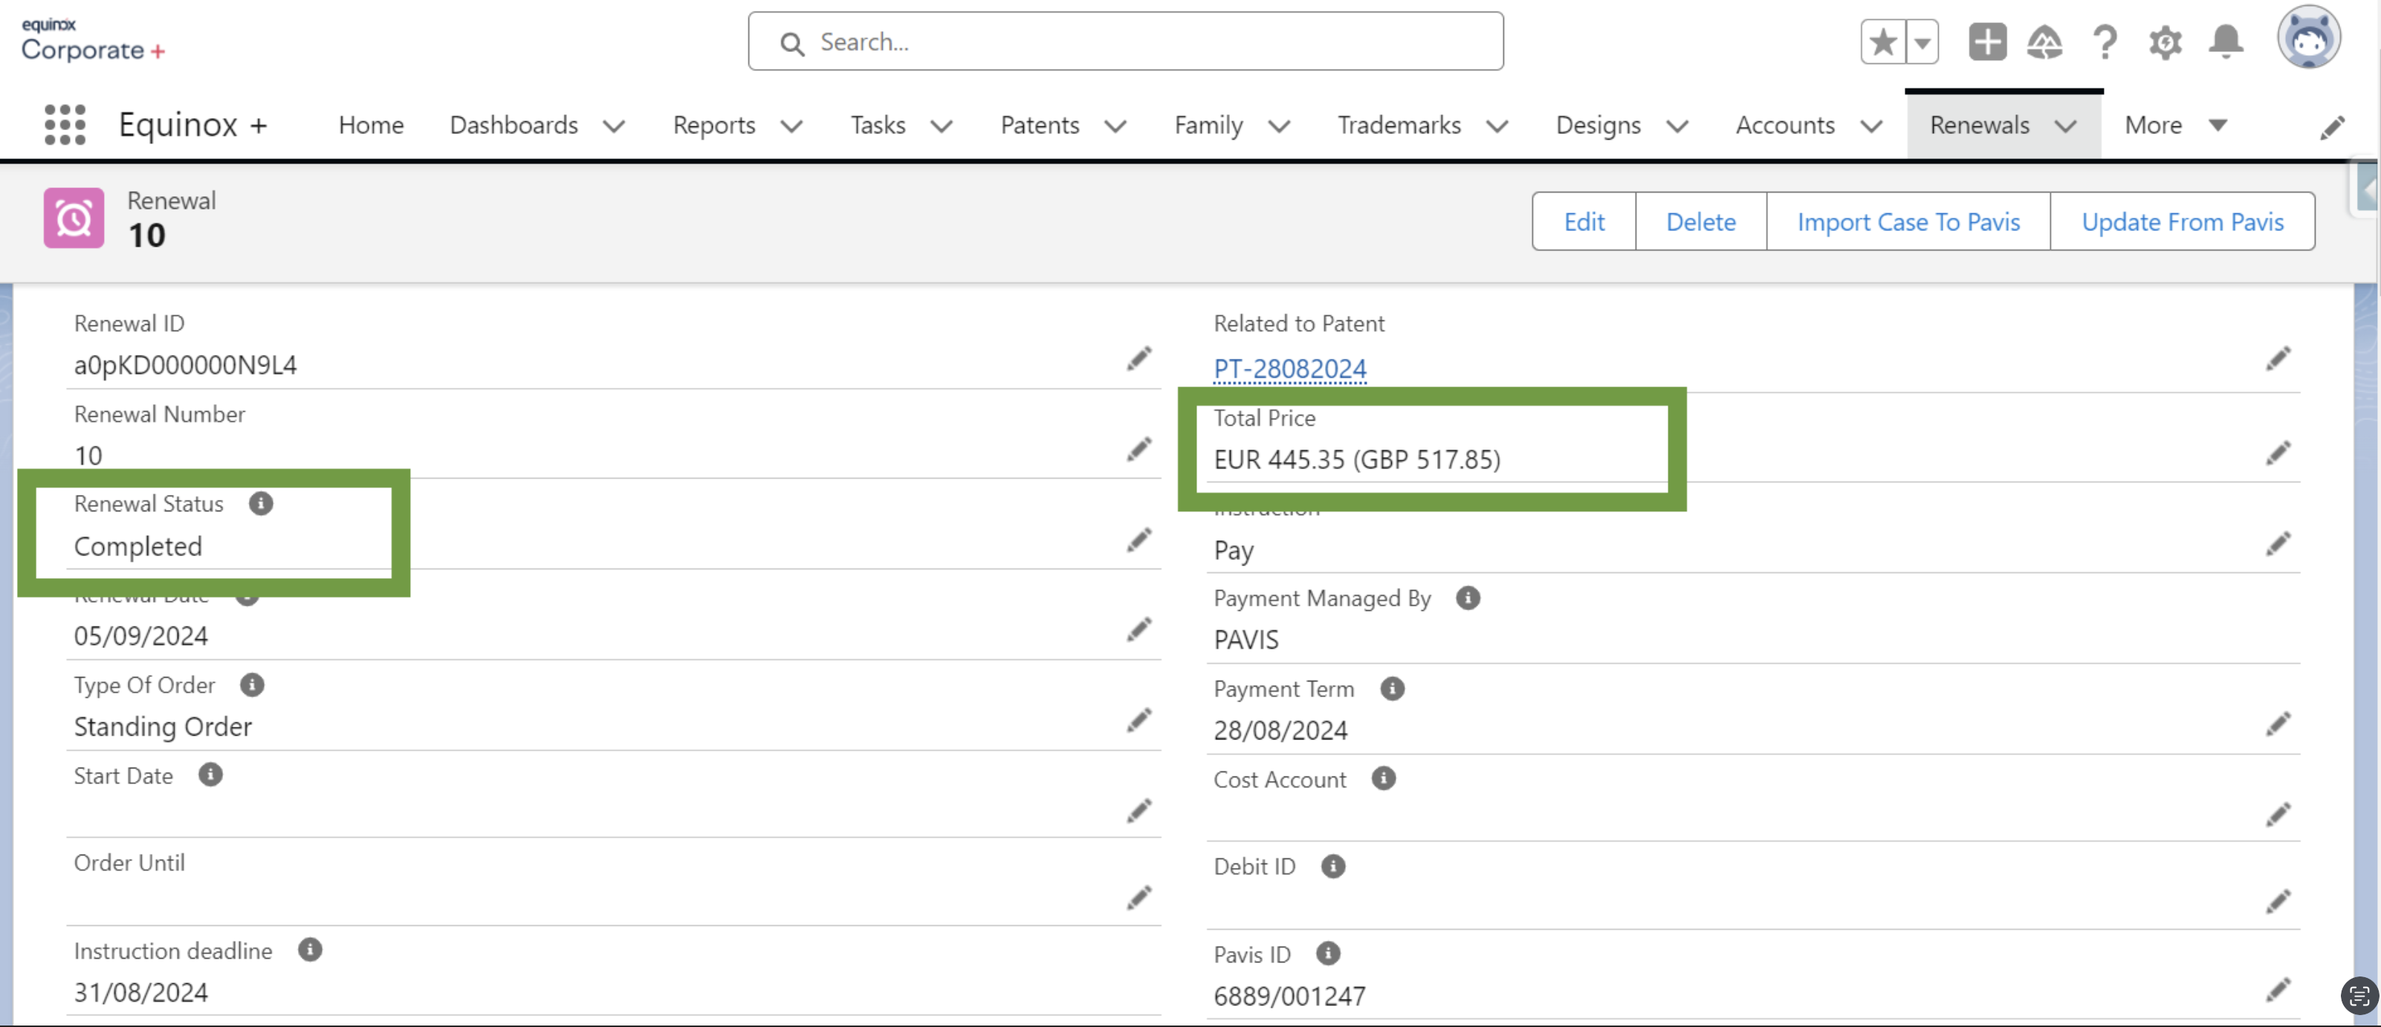Click into the global Search field

tap(1125, 42)
